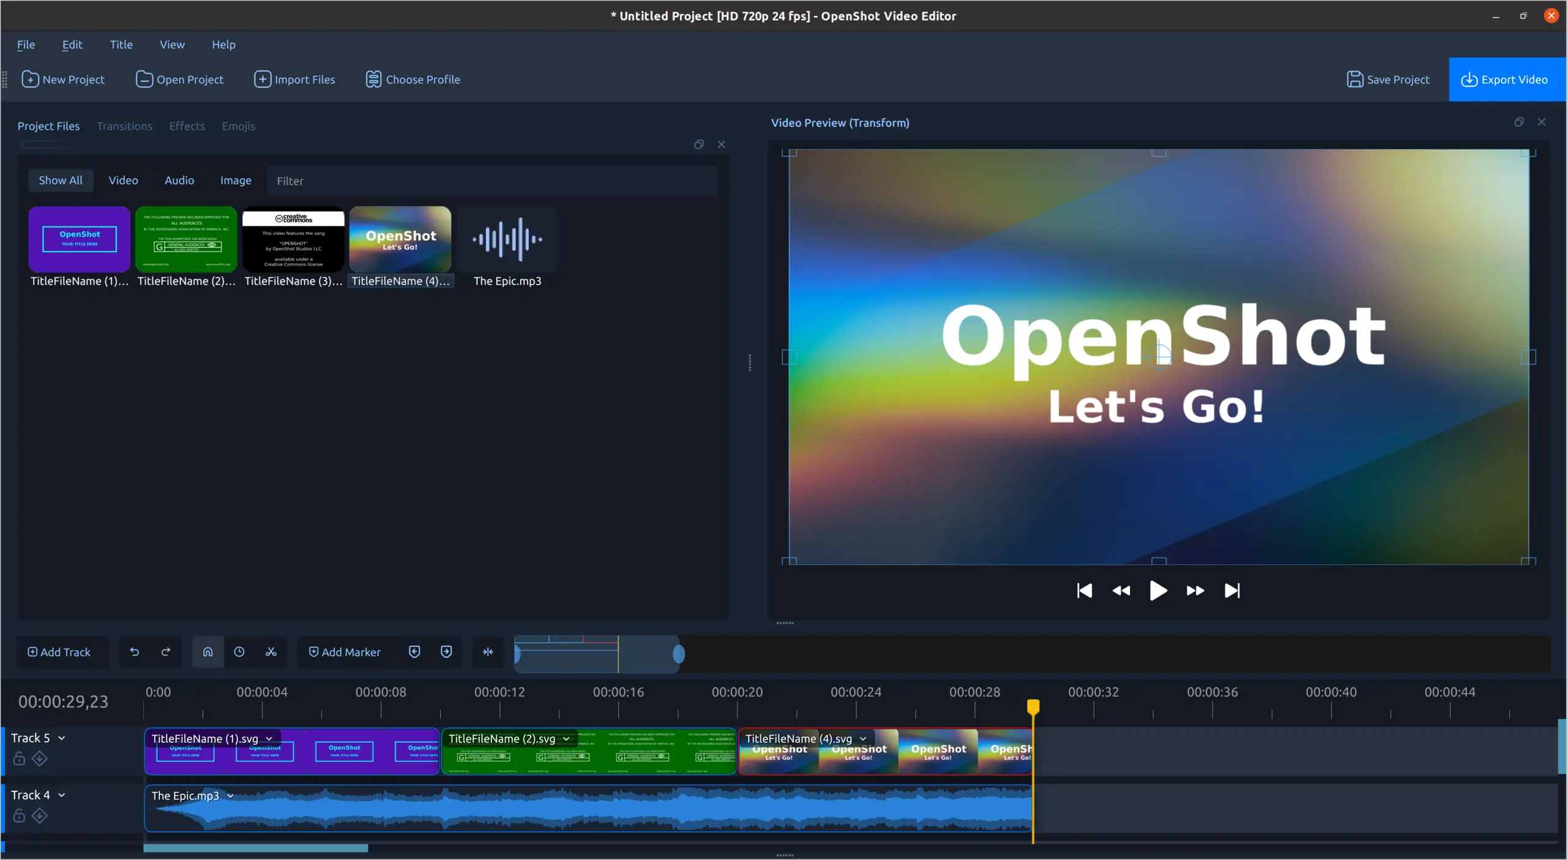Filter project files by Image

(236, 181)
